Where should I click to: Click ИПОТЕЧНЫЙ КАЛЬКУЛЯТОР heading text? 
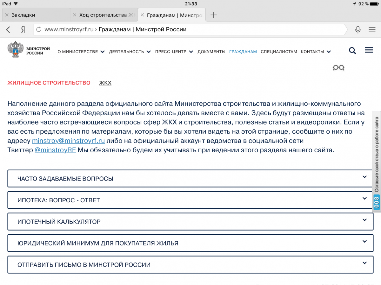click(x=59, y=222)
